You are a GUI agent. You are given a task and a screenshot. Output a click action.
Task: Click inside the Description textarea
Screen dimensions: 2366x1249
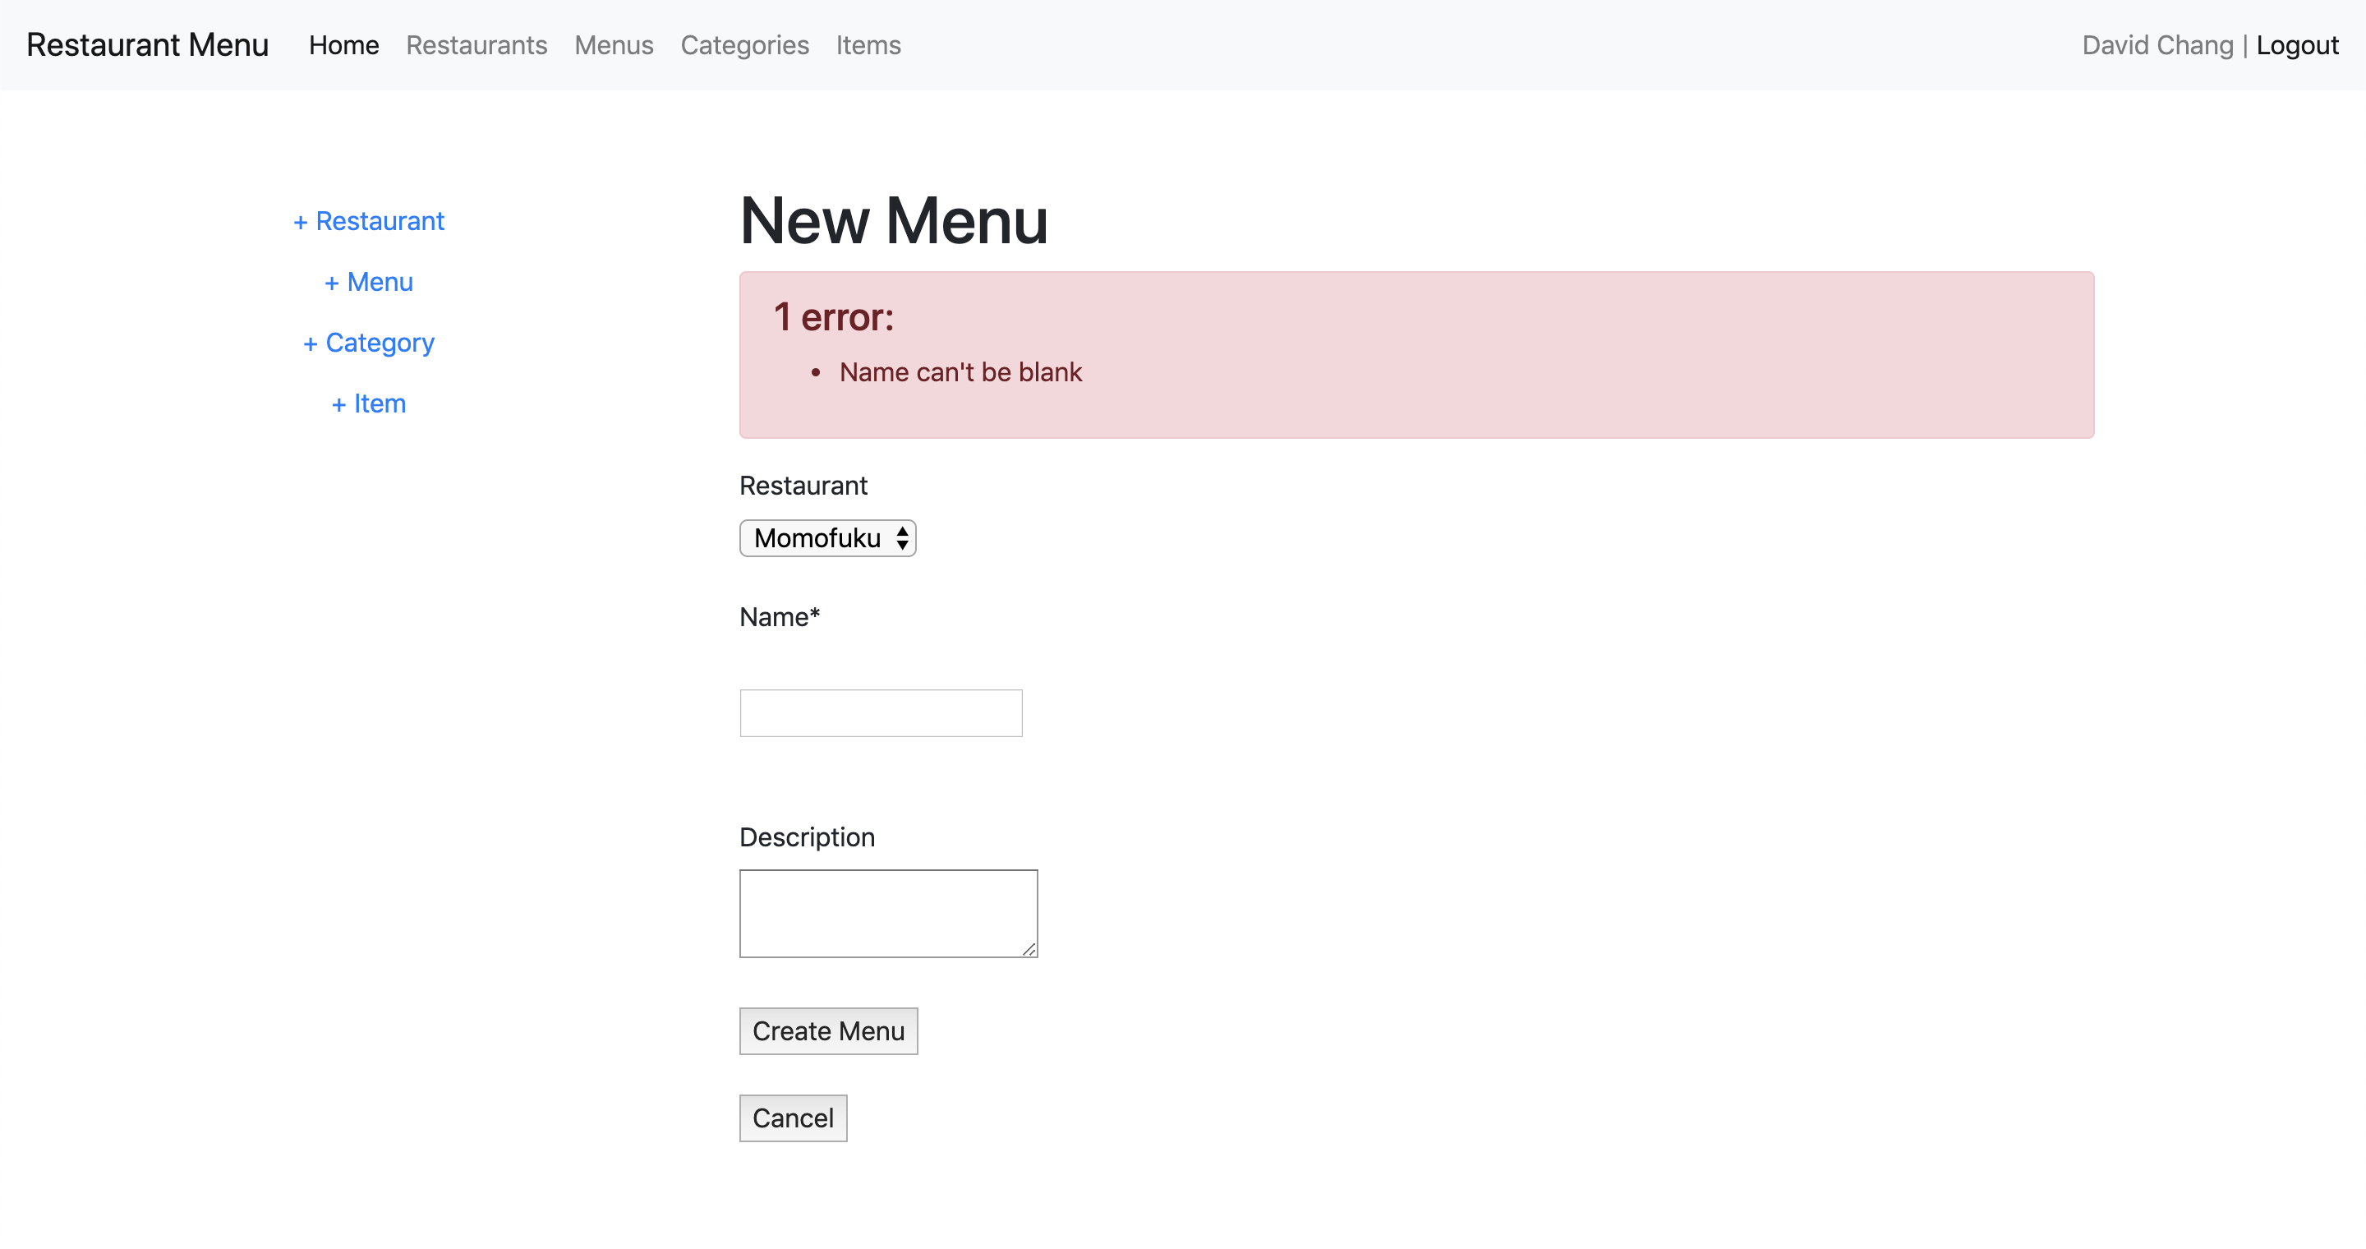click(x=887, y=913)
